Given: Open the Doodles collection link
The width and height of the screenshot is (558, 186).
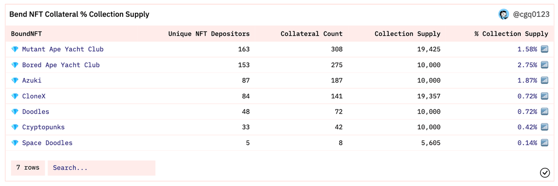Looking at the screenshot, I should tap(36, 112).
